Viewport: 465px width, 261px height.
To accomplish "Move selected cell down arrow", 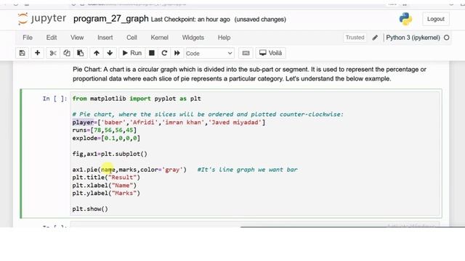I will click(x=110, y=53).
